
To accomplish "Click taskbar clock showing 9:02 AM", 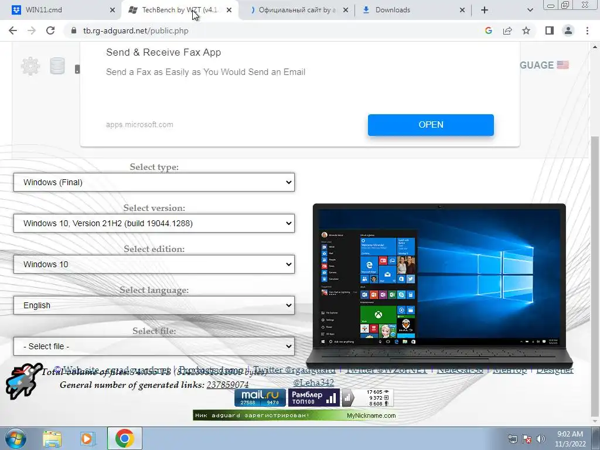I will [x=570, y=439].
